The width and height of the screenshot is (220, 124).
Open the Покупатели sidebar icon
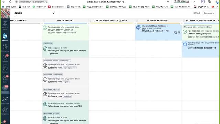tap(5, 48)
